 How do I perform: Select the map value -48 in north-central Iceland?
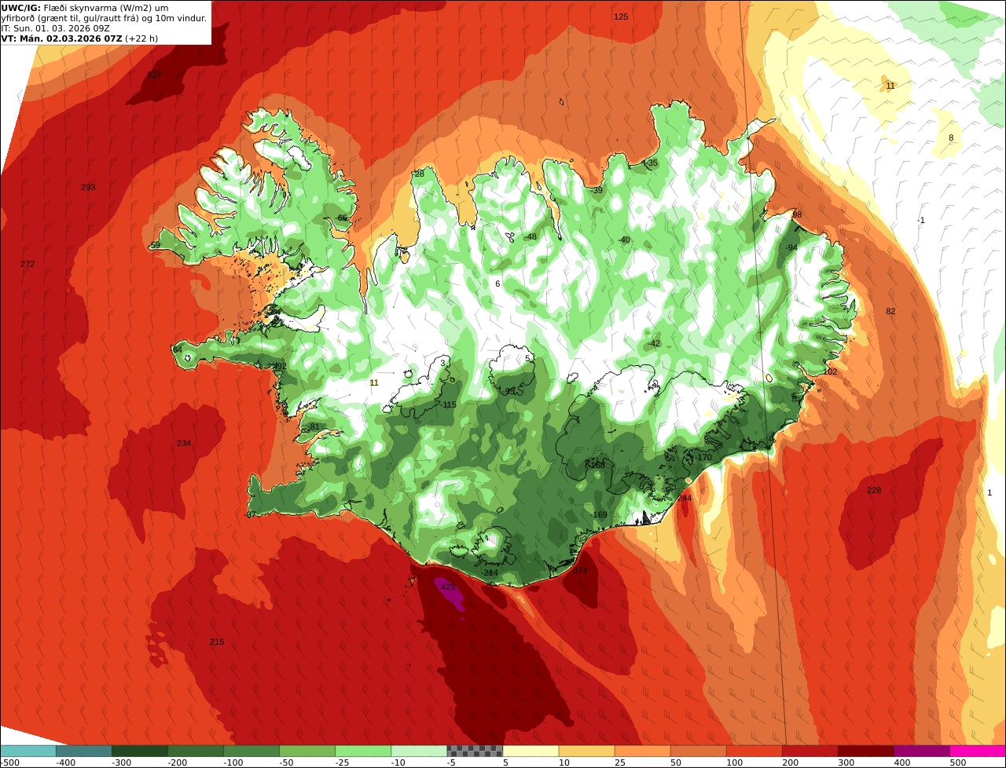click(x=531, y=237)
